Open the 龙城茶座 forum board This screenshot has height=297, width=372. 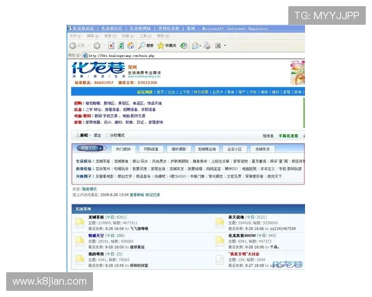pos(96,217)
